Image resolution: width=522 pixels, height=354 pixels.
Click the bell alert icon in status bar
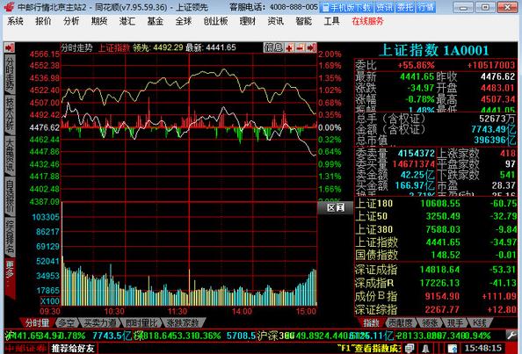425,349
